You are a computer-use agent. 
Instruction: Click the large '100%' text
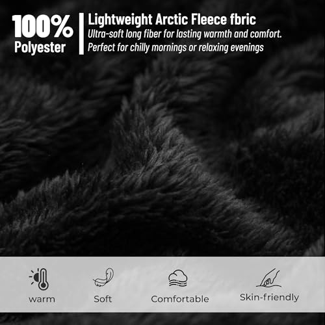[x=43, y=26]
